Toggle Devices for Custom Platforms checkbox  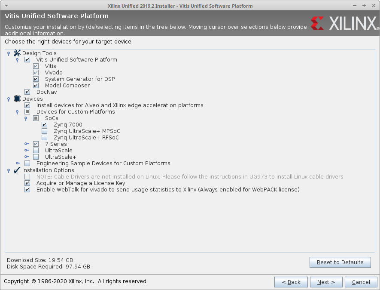coord(27,112)
